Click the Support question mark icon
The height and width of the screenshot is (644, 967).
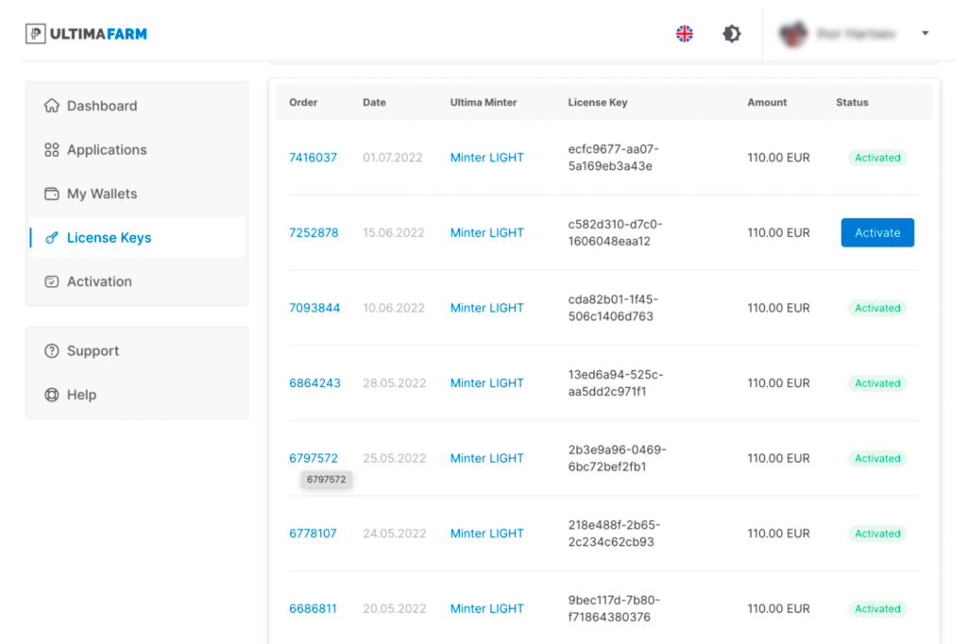(52, 350)
